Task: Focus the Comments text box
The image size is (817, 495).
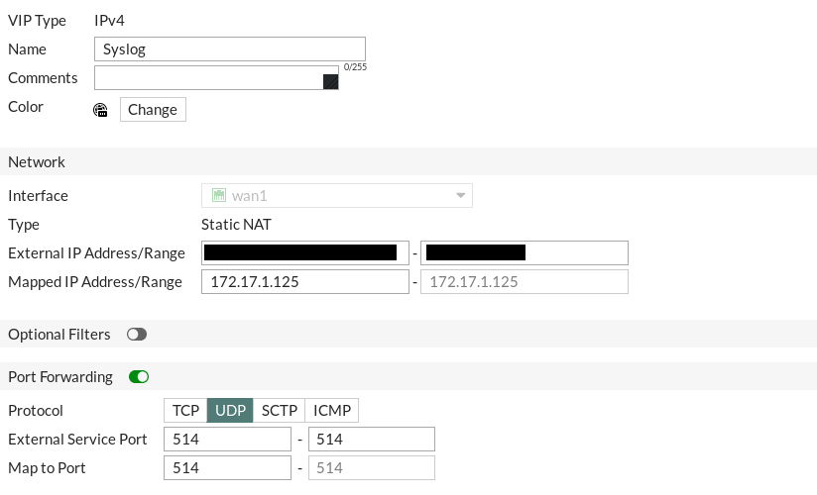Action: [208, 78]
